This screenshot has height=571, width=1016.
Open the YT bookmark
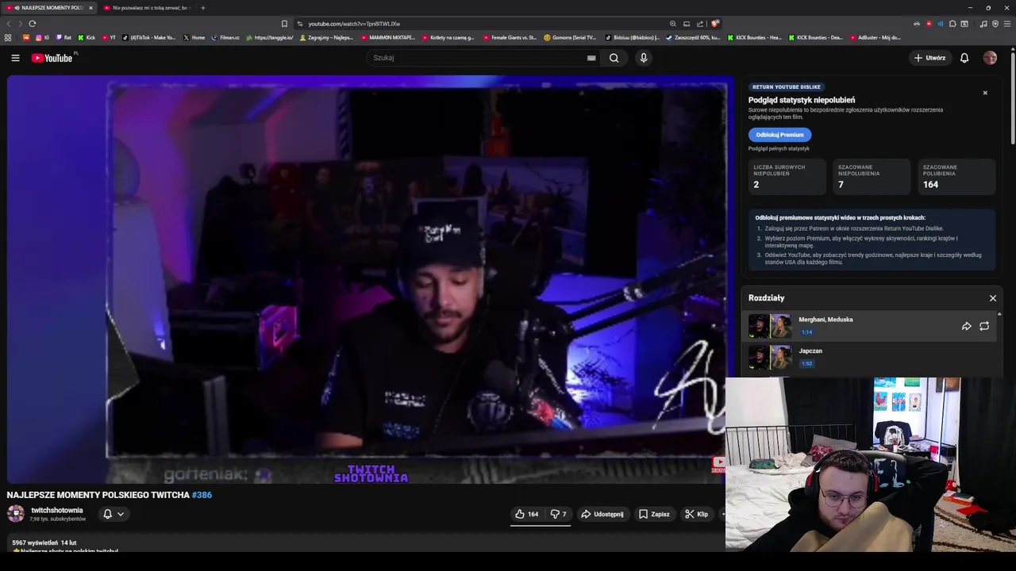point(110,37)
